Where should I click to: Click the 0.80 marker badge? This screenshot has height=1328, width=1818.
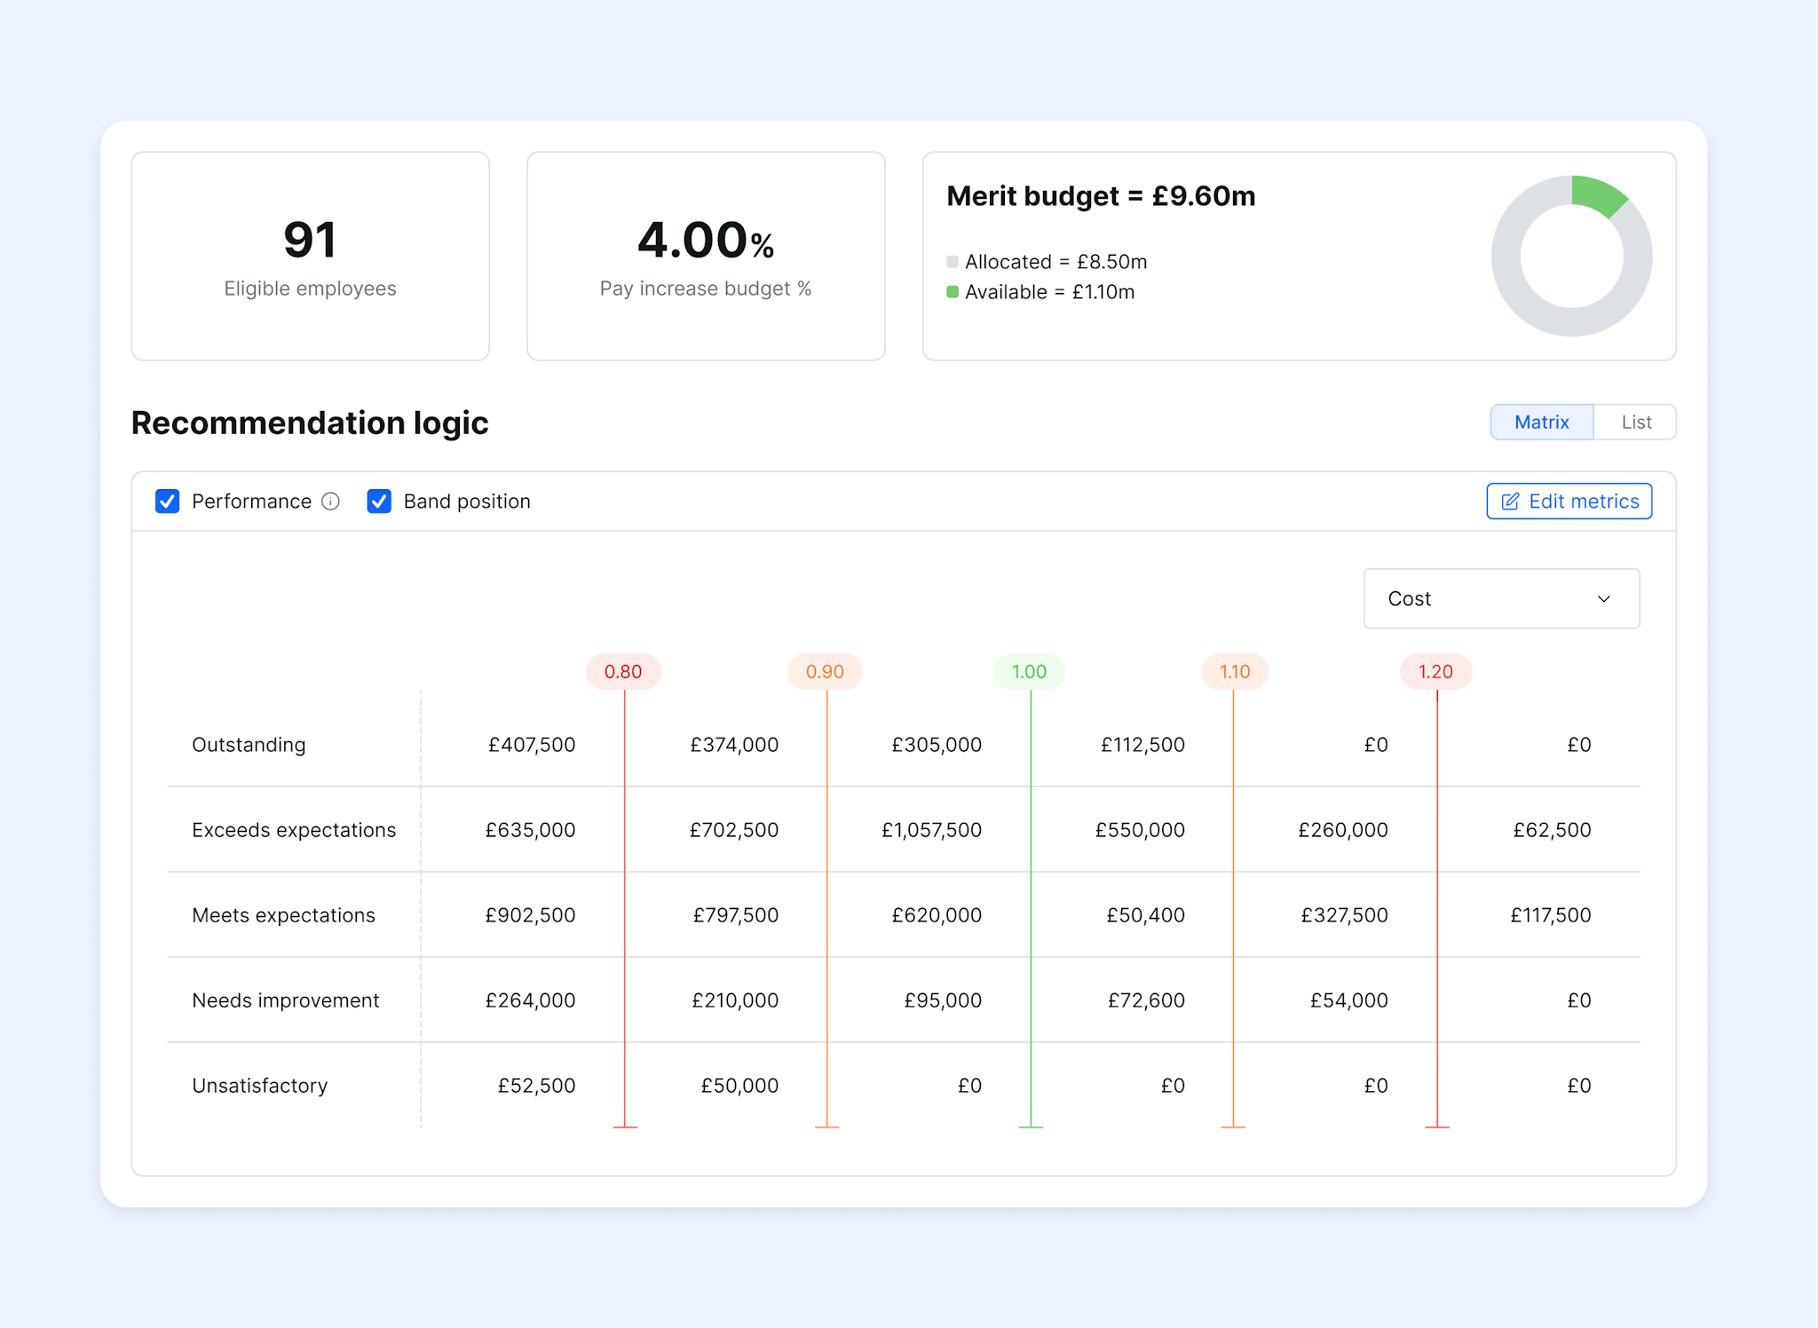[x=623, y=672]
